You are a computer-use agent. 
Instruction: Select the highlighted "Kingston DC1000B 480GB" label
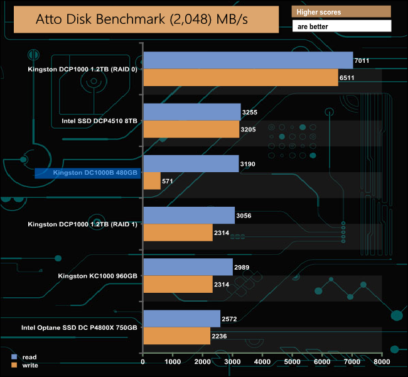point(88,173)
